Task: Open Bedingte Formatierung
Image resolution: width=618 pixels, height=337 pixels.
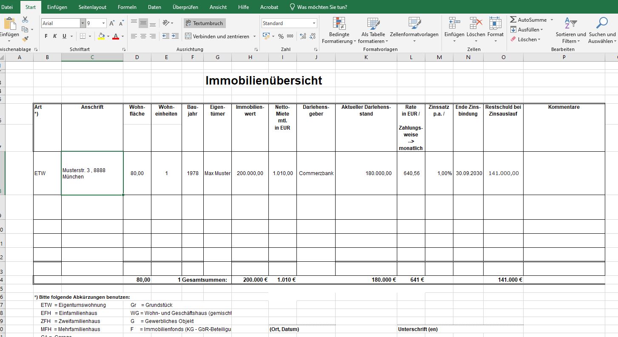Action: (x=339, y=31)
